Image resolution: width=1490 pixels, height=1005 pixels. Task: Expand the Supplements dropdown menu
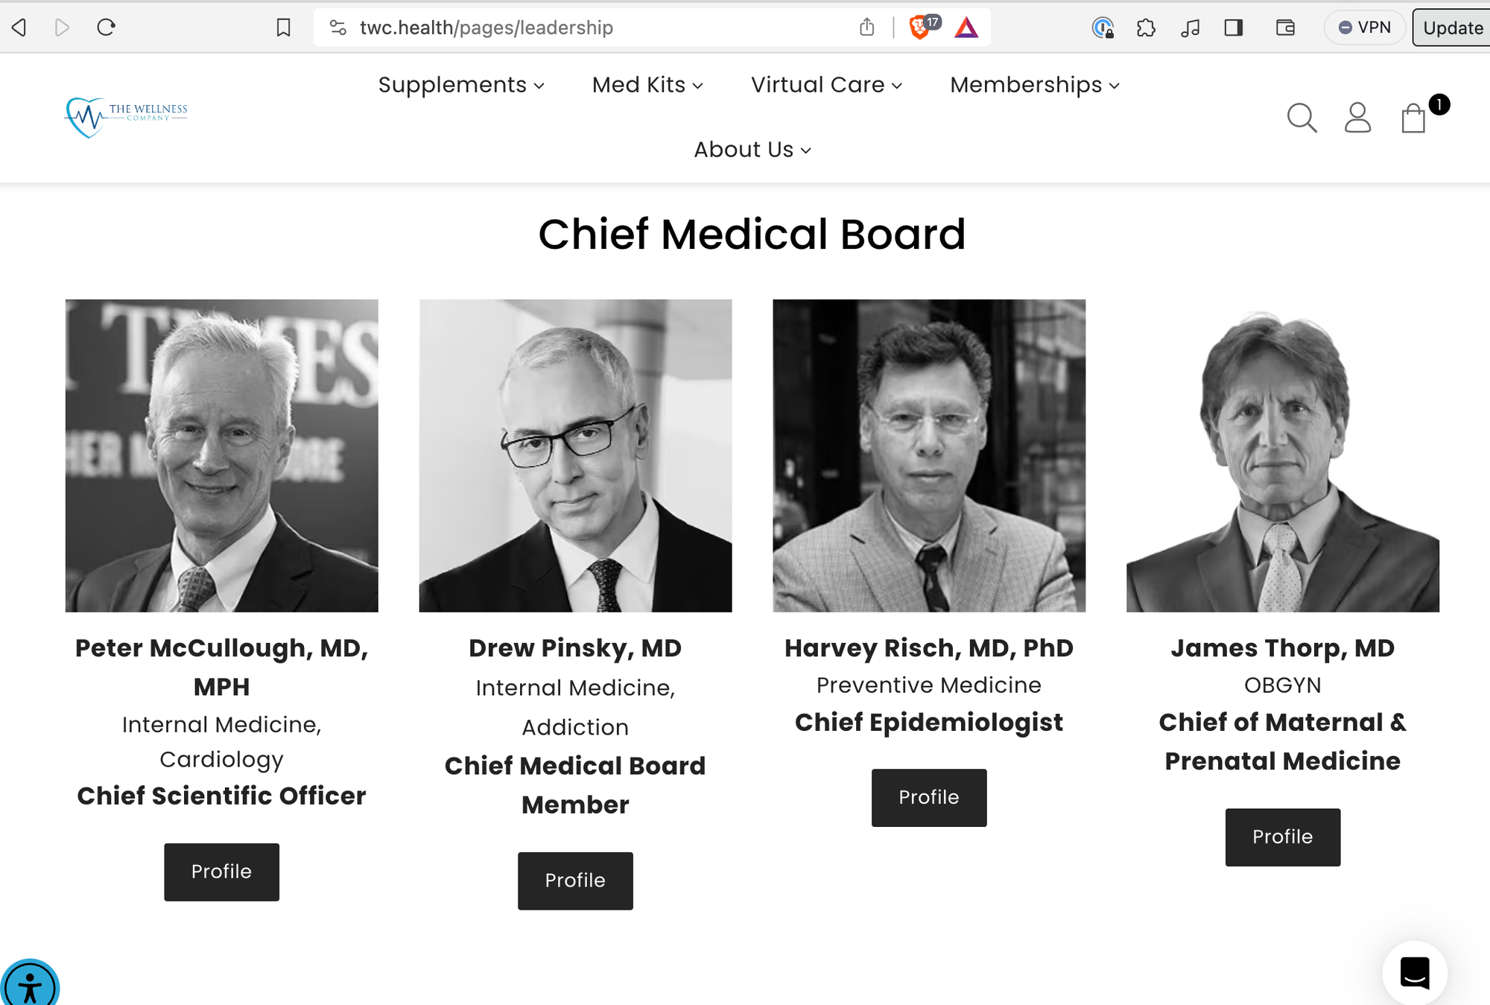(461, 85)
